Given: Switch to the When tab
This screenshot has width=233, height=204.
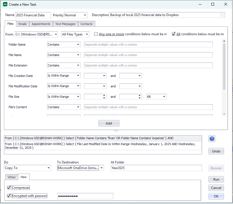Looking at the screenshot, I should [12, 177].
